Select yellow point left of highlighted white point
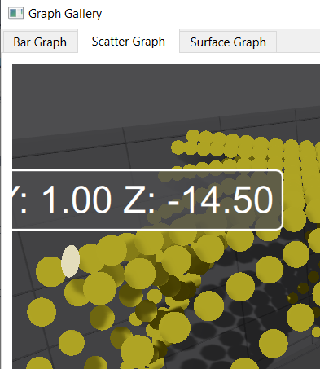 [x=50, y=271]
